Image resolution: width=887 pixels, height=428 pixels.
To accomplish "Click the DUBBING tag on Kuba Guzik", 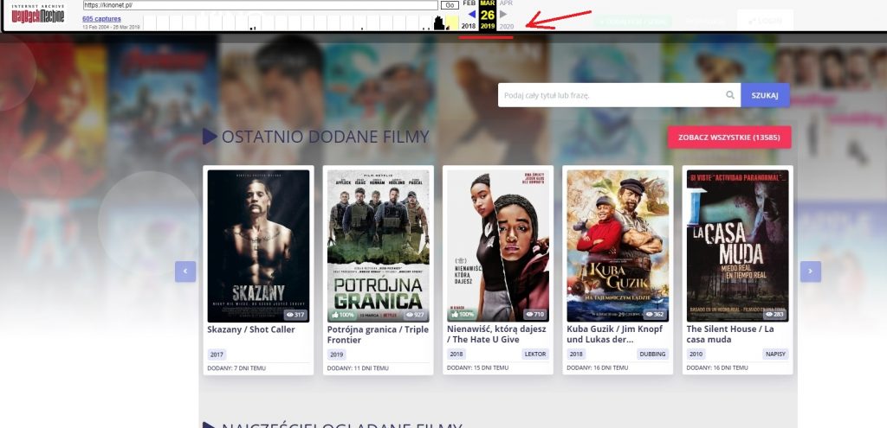I will [x=654, y=354].
